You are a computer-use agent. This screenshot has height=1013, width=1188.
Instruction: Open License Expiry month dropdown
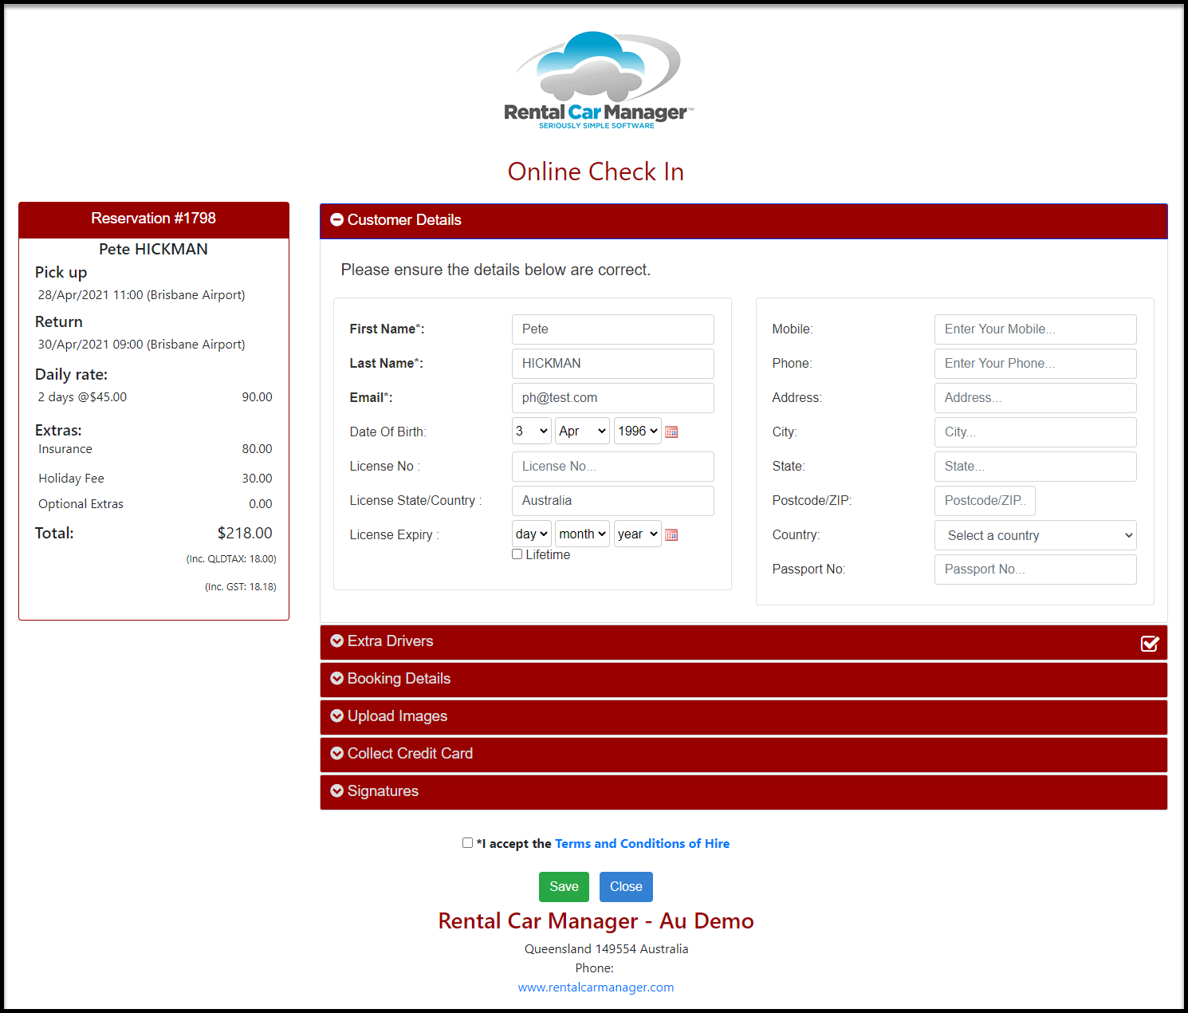(x=583, y=534)
